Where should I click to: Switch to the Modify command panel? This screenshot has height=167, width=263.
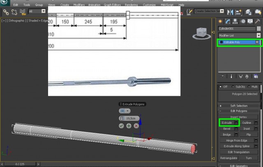click(228, 21)
